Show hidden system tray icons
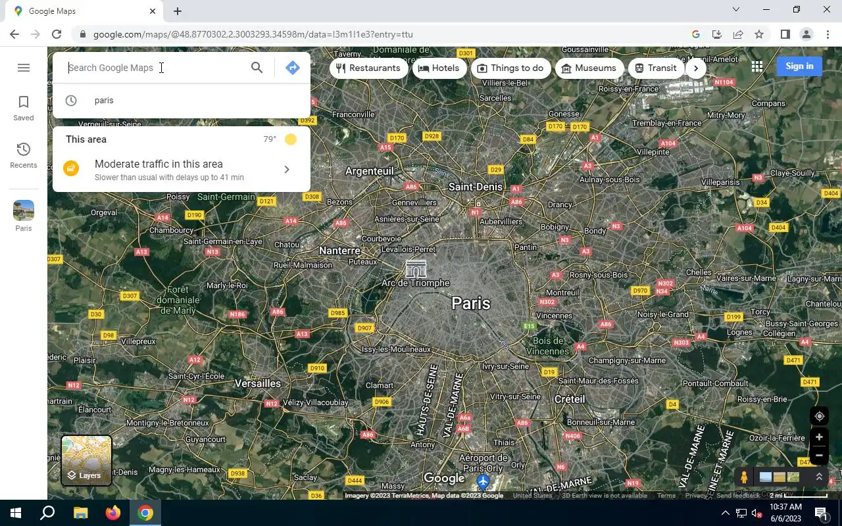Screen dimensions: 842x526 click(725, 513)
